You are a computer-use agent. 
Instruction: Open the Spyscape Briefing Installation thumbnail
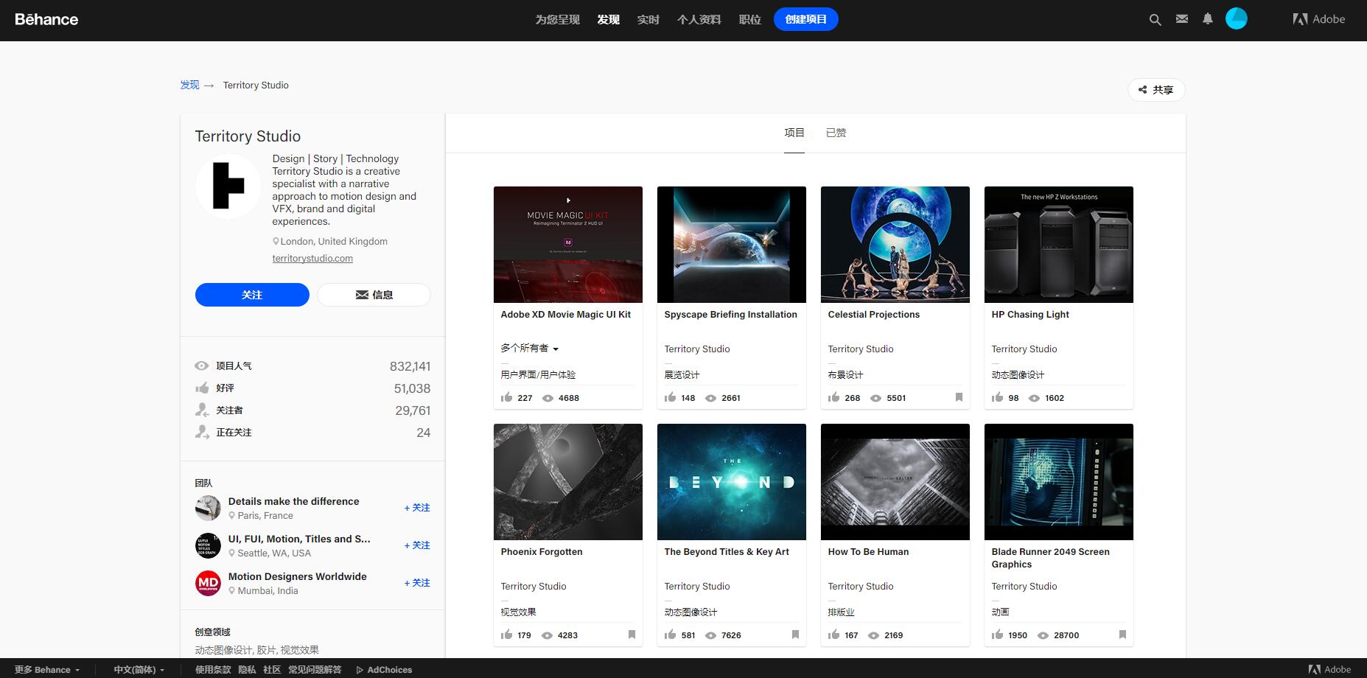732,245
